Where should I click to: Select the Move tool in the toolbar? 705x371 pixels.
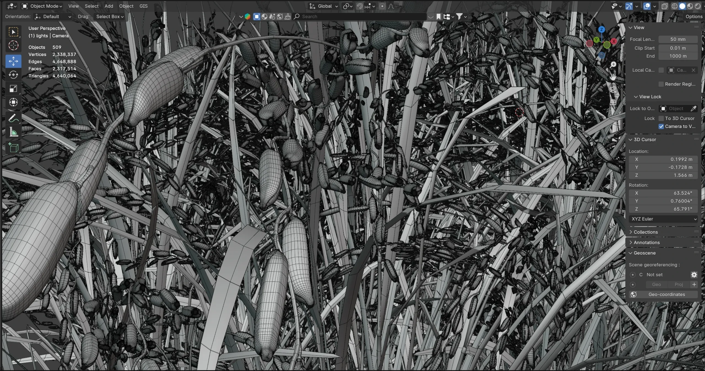click(x=13, y=61)
